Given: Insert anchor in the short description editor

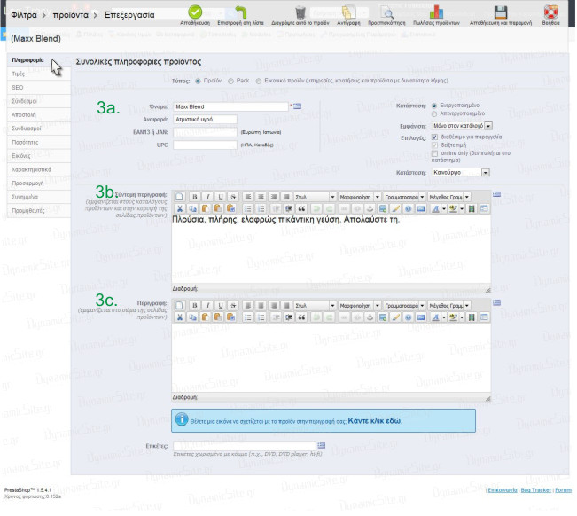Looking at the screenshot, I should 370,208.
